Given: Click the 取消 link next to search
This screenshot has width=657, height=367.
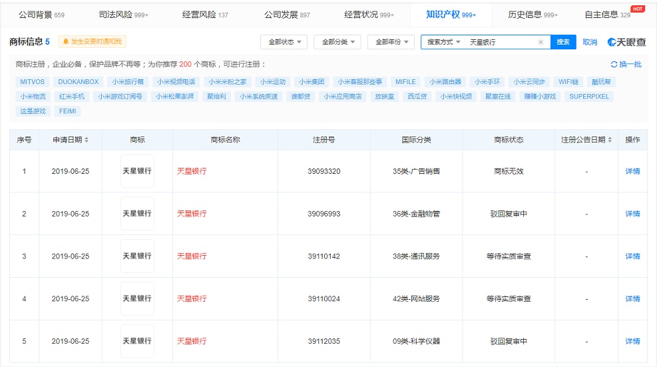Looking at the screenshot, I should [x=590, y=42].
